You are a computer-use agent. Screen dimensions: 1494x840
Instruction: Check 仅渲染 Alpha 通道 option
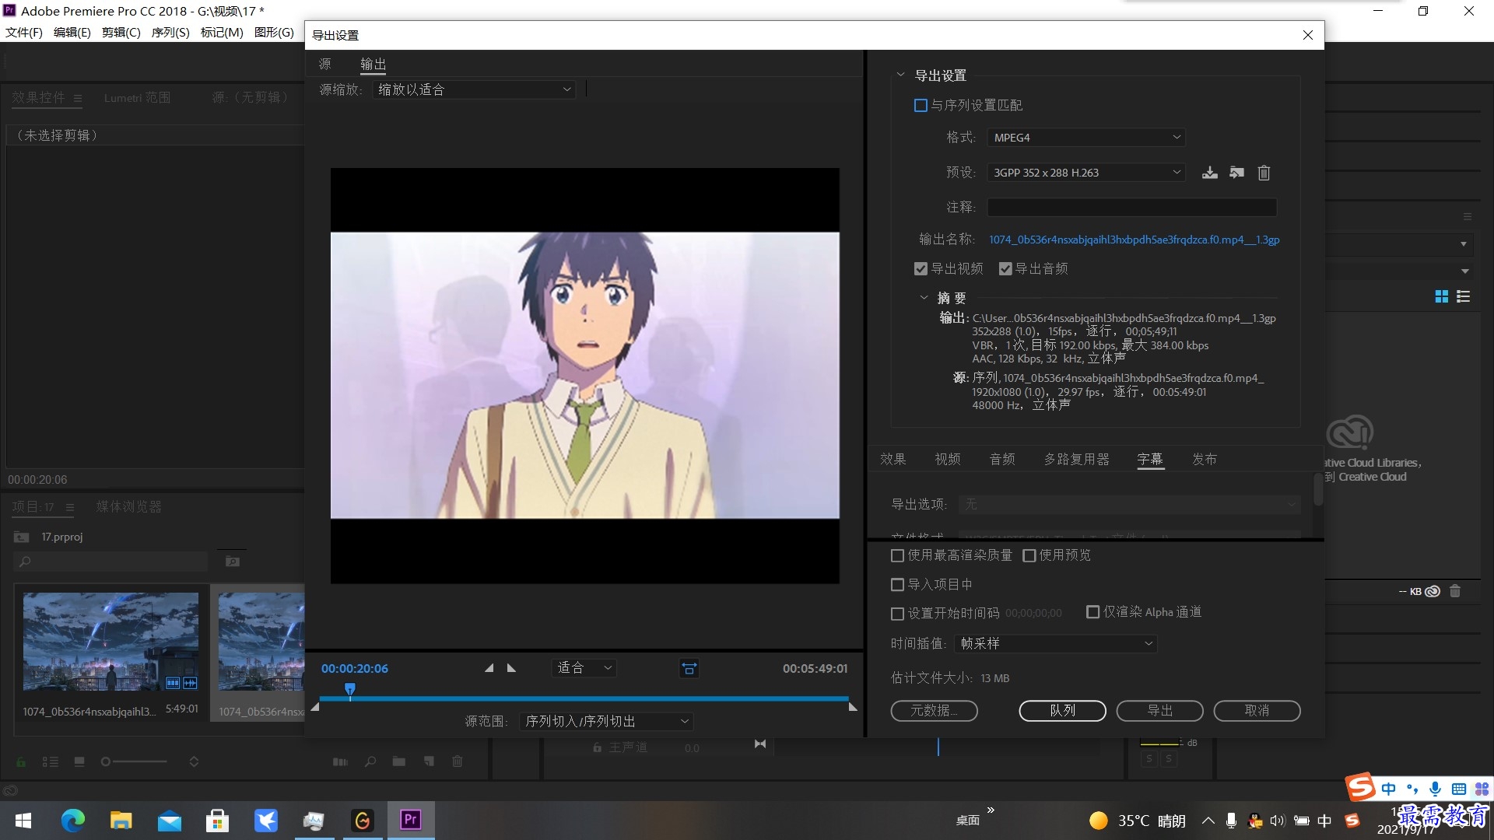pos(1092,612)
